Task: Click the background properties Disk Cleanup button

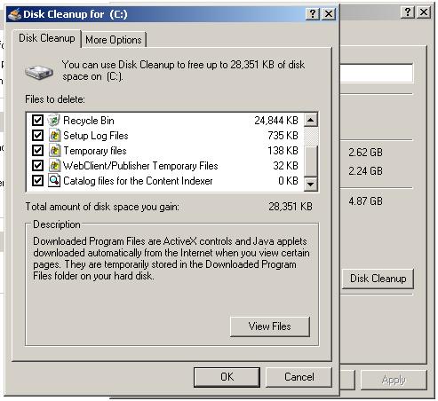Action: click(378, 279)
